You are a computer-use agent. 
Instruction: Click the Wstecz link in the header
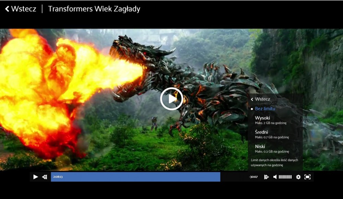tap(23, 9)
